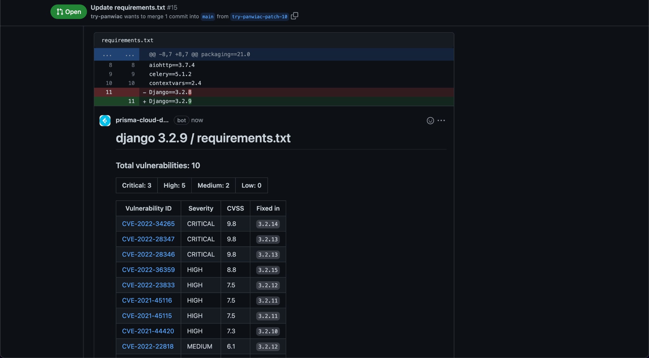The width and height of the screenshot is (649, 358).
Task: Click the 6.1 CVSS score cell
Action: pyautogui.click(x=235, y=346)
